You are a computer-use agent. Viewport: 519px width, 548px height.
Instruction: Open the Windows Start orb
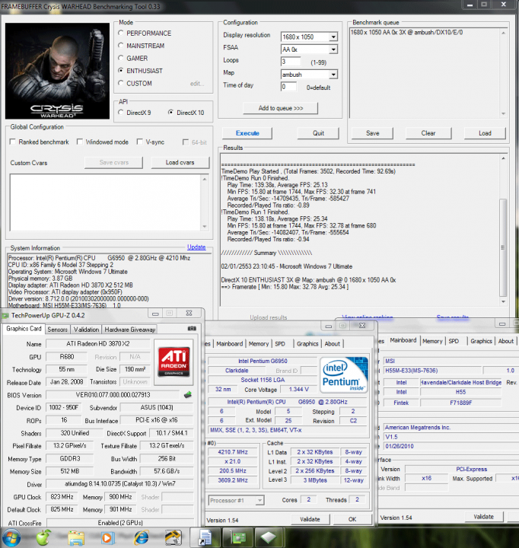[11, 537]
